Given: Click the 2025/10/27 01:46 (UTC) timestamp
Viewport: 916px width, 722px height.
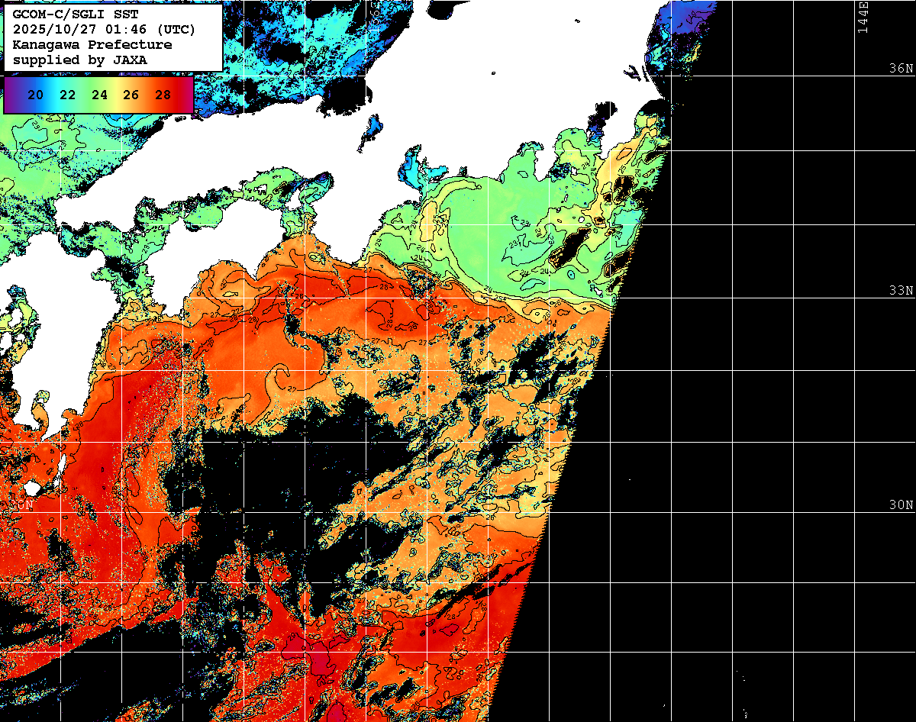Looking at the screenshot, I should (x=104, y=30).
